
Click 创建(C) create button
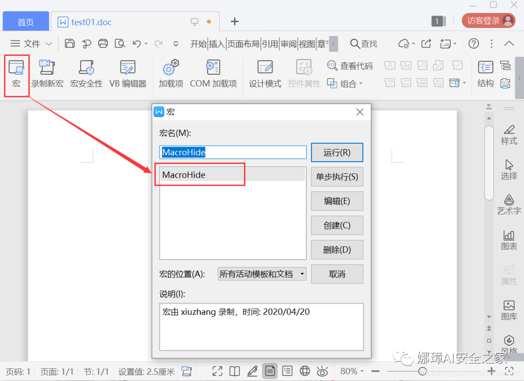click(337, 226)
